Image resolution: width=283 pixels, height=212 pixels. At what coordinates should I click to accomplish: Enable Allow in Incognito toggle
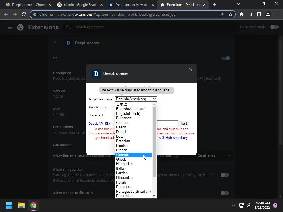point(225,175)
